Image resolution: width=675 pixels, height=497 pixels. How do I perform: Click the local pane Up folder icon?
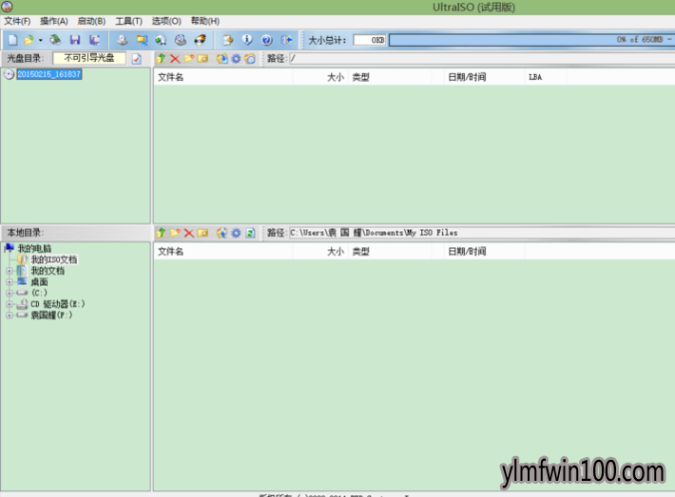[x=161, y=233]
